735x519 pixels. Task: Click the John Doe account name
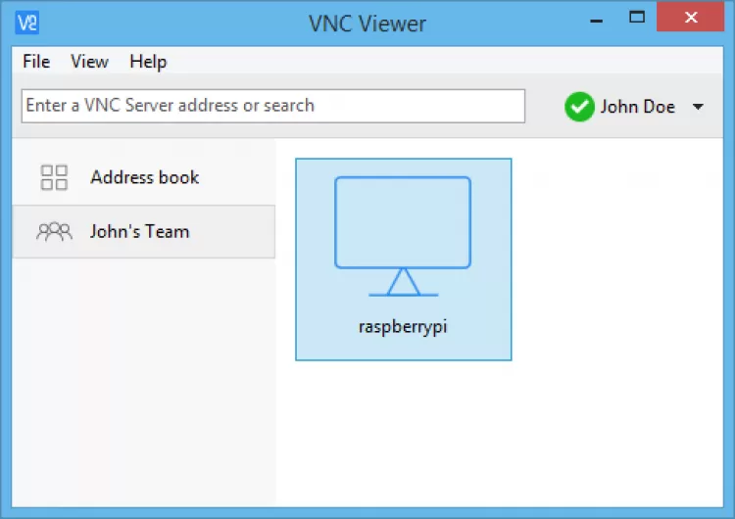[638, 107]
